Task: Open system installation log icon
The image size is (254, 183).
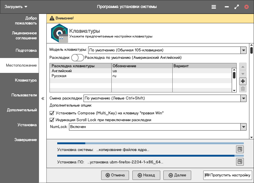Action: pyautogui.click(x=239, y=150)
